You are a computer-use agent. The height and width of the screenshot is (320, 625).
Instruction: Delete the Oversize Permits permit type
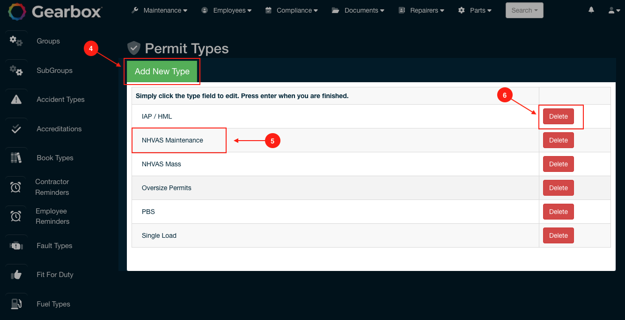(x=558, y=187)
